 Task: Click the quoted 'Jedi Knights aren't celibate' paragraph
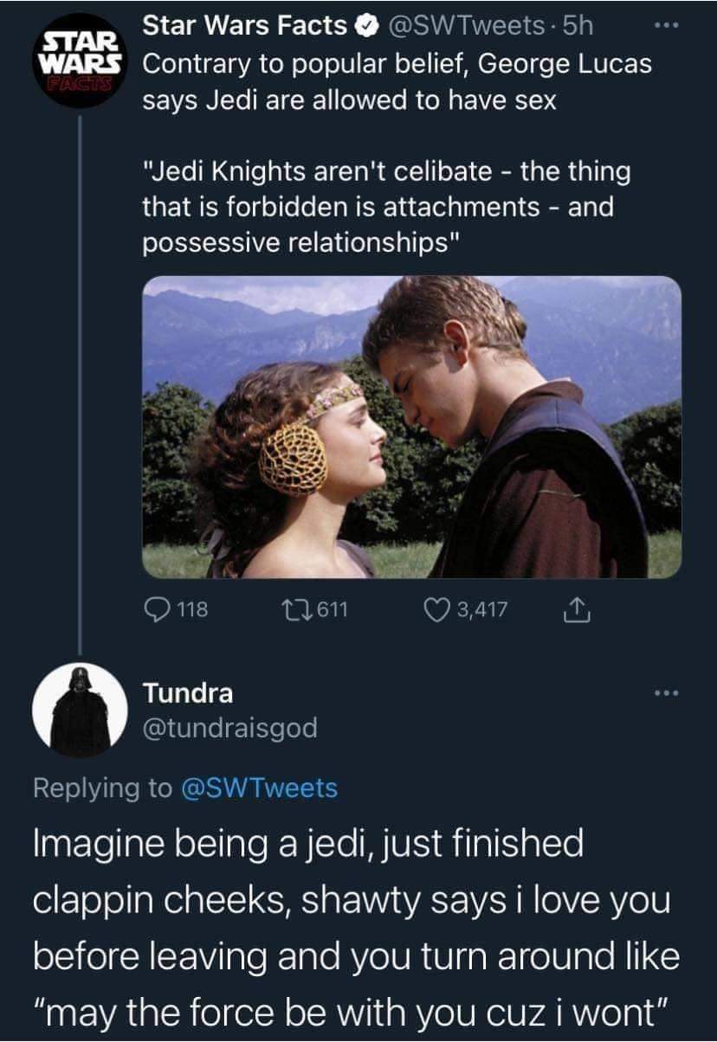386,208
